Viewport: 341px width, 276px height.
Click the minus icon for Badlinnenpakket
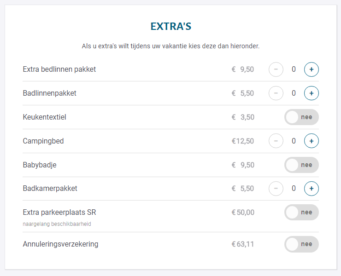point(276,93)
